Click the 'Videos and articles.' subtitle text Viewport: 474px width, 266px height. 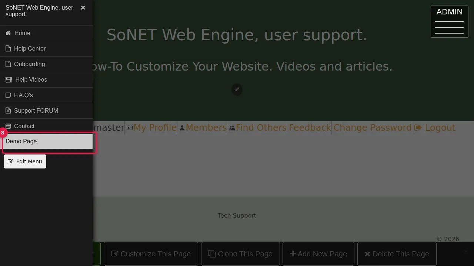coord(334,66)
